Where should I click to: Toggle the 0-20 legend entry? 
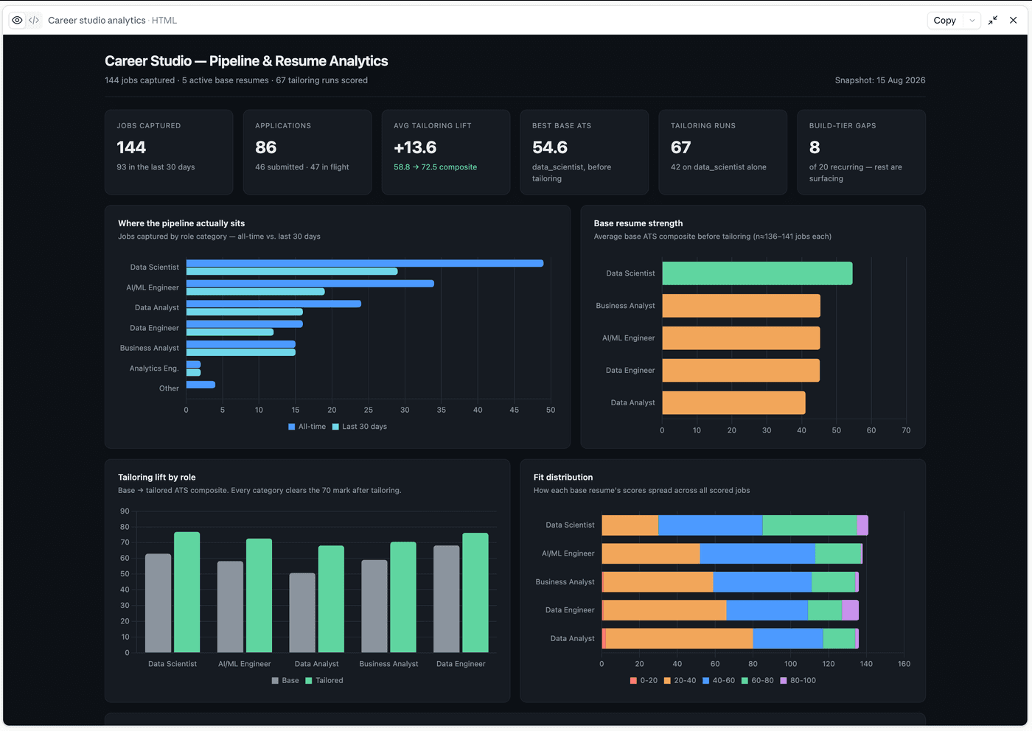(644, 681)
